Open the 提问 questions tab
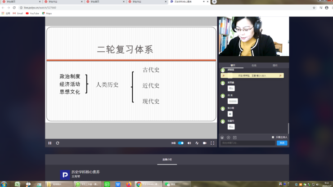This screenshot has width=333, height=187. [x=275, y=66]
